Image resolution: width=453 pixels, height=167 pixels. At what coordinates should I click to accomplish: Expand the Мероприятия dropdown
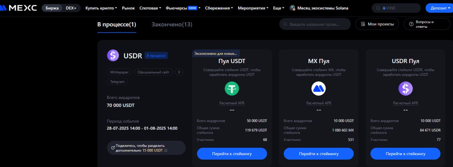(x=253, y=8)
